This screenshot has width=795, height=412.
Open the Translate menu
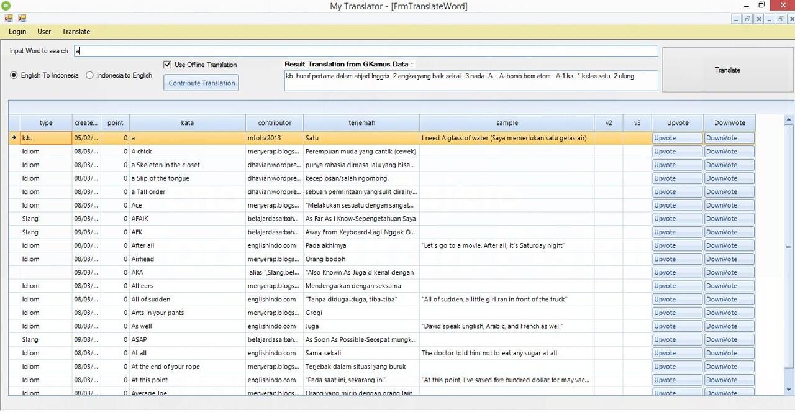tap(76, 32)
